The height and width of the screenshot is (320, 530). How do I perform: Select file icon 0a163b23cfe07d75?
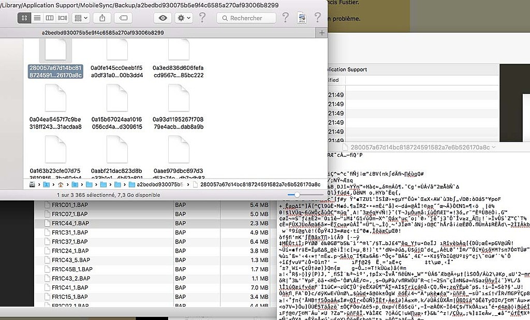[x=55, y=149]
